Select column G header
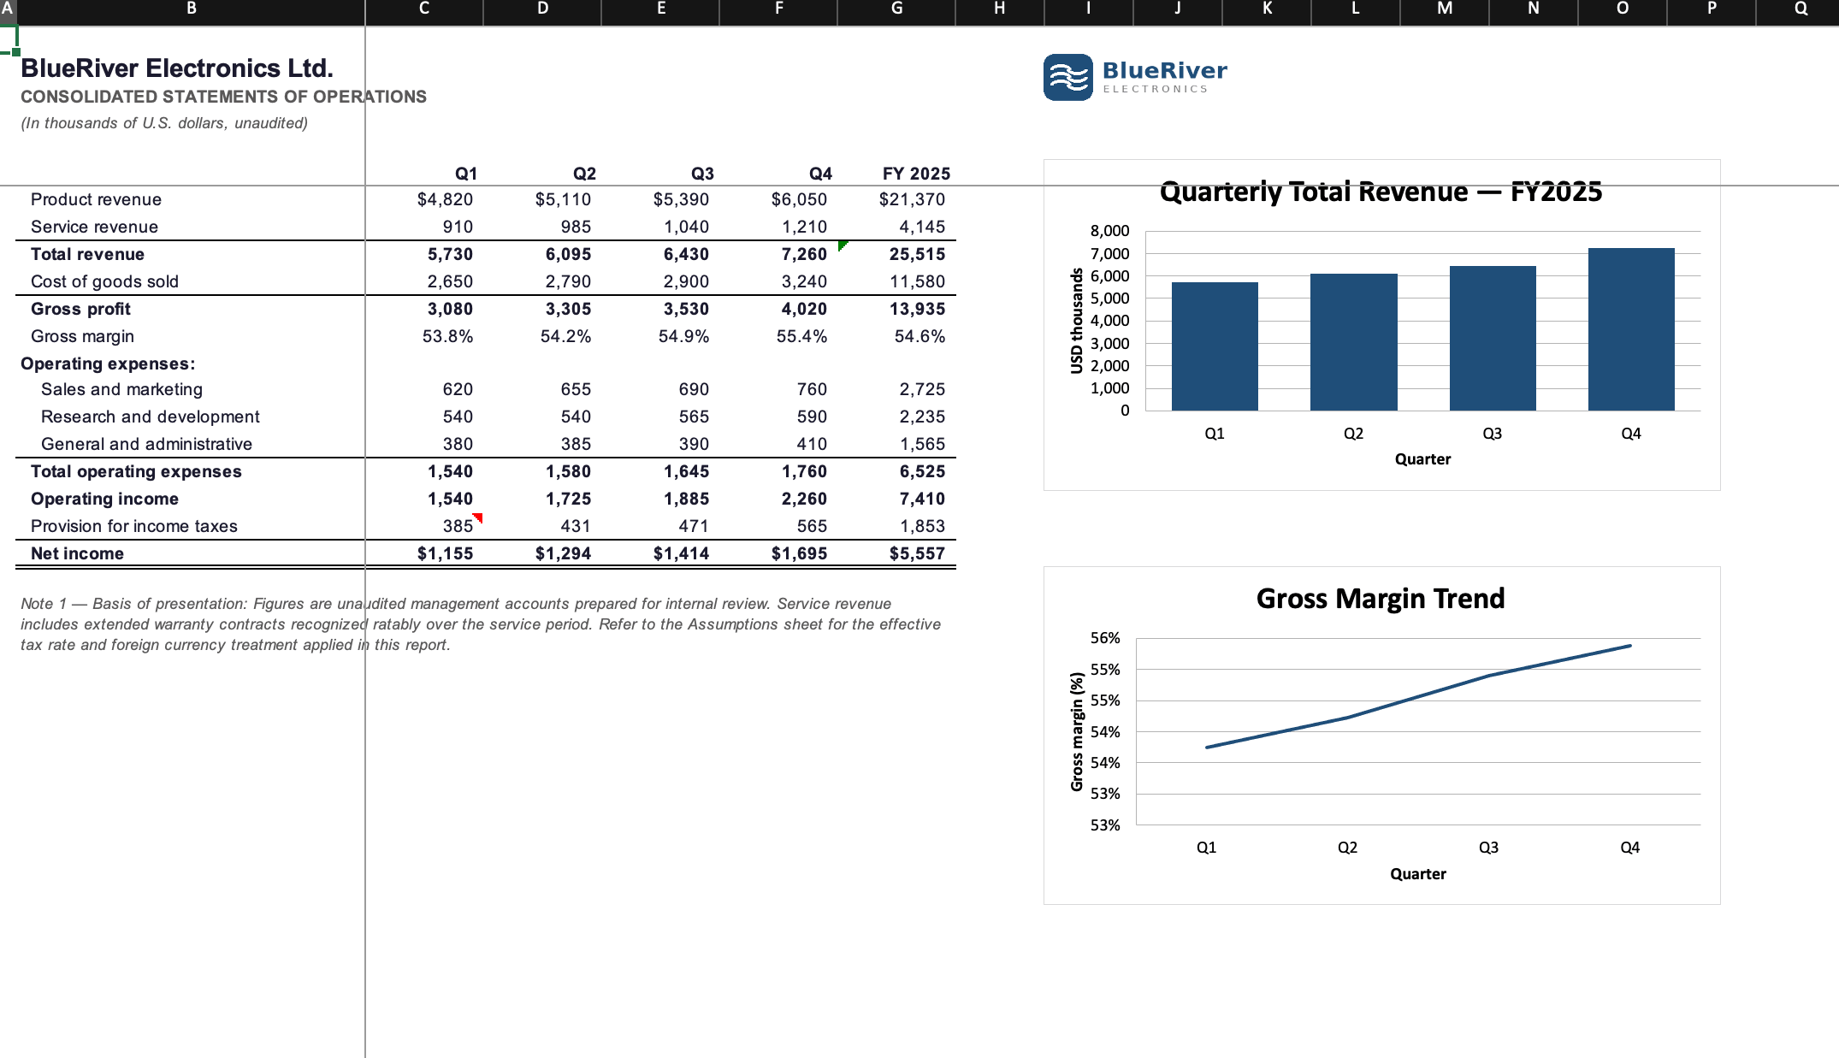Viewport: 1839px width, 1058px height. [896, 9]
